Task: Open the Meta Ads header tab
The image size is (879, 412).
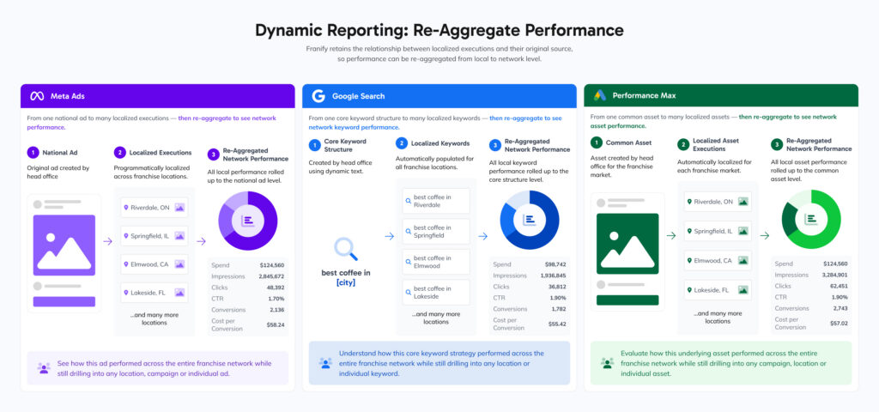Action: tap(158, 96)
